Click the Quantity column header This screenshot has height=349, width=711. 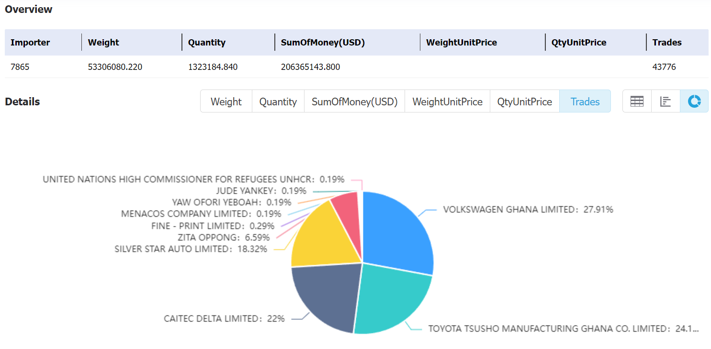tap(207, 42)
